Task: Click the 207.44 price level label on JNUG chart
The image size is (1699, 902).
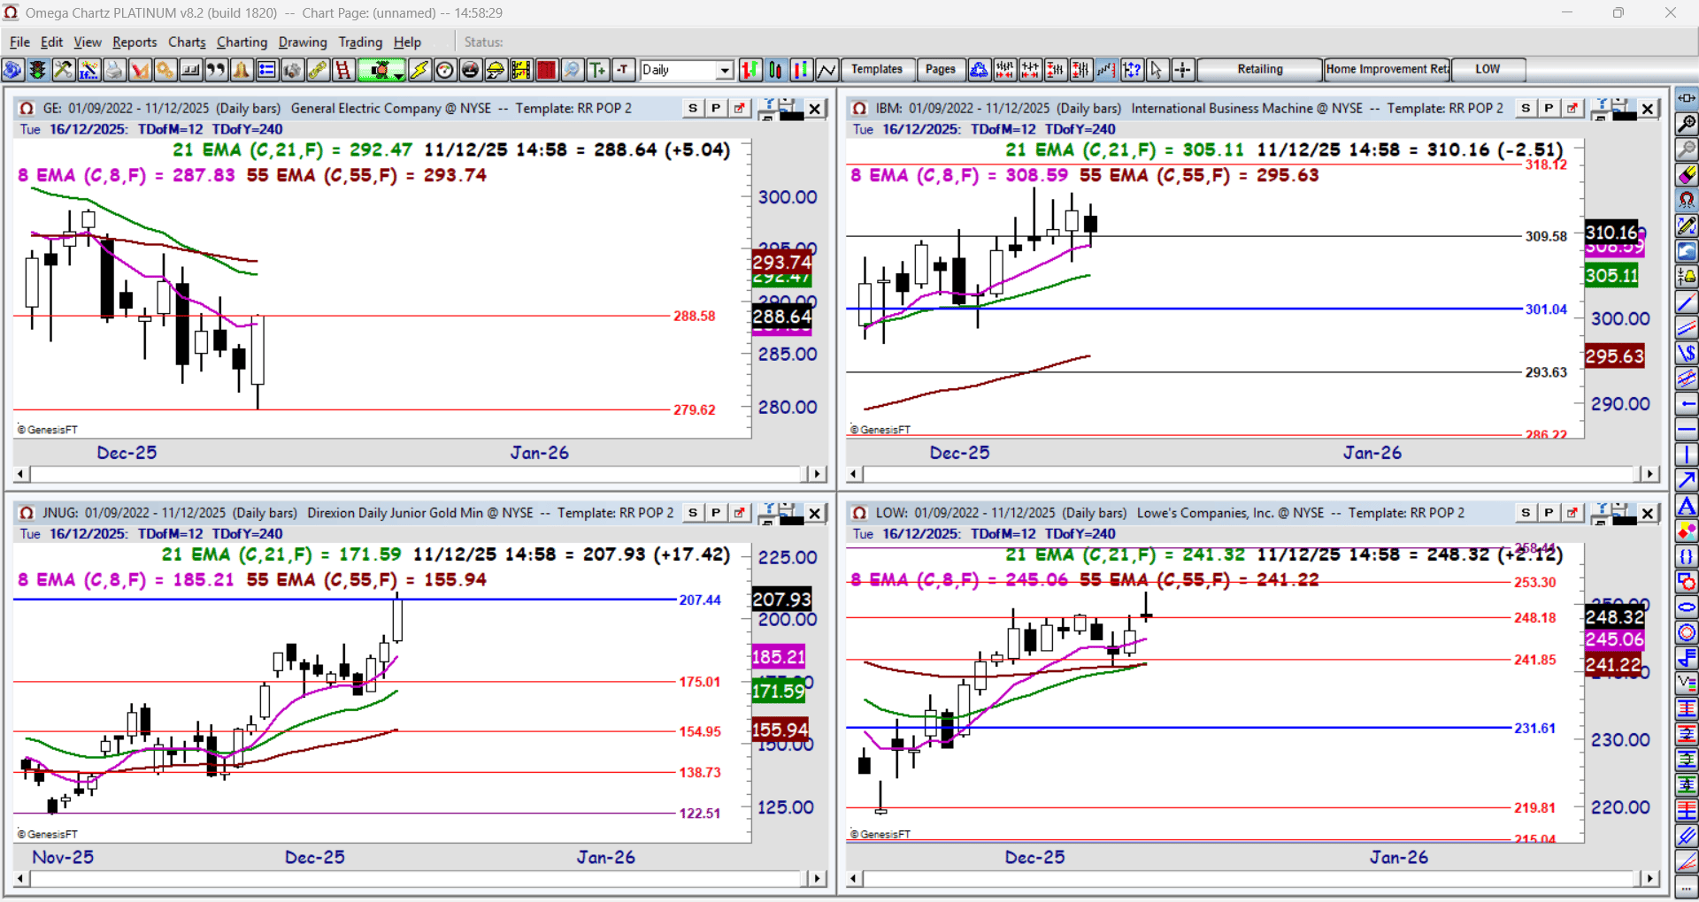Action: (700, 600)
